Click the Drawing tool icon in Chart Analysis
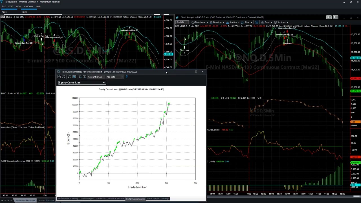This screenshot has height=203, width=361. point(212,22)
